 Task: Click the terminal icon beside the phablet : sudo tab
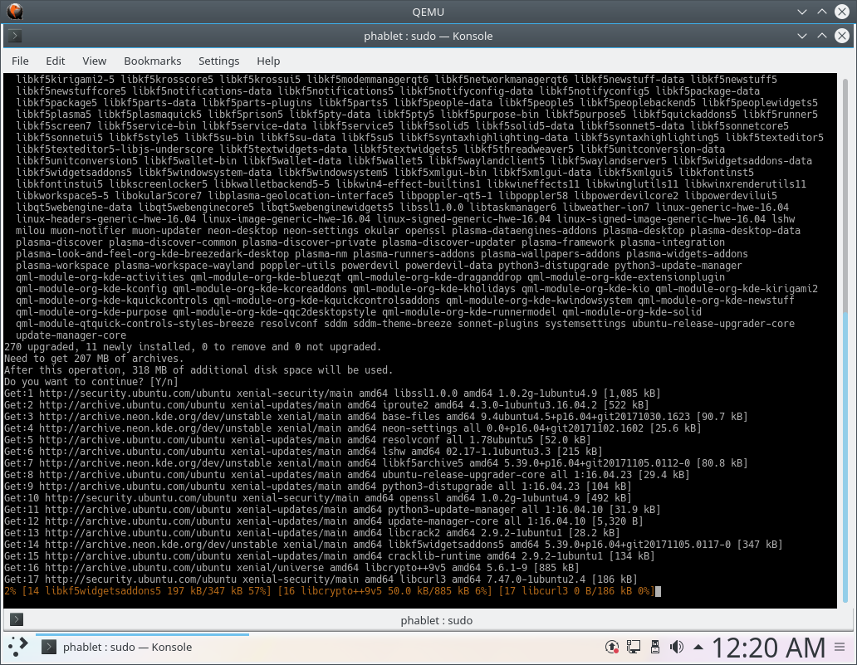(x=16, y=619)
